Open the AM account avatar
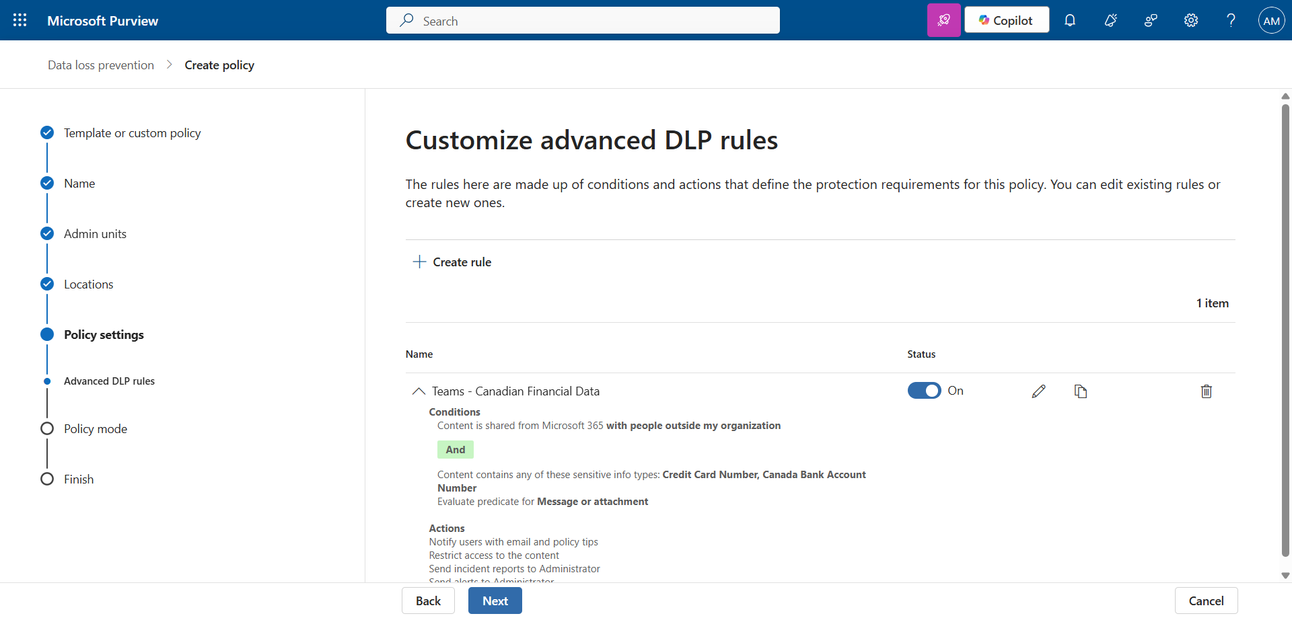 (x=1271, y=20)
